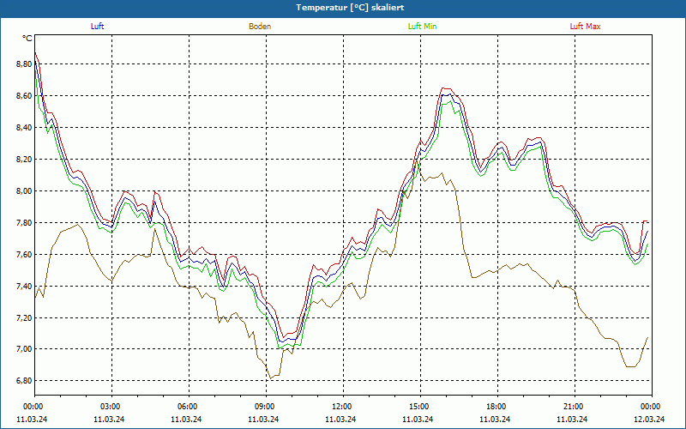Click the 7,40 y-axis value
686x429 pixels.
24,286
